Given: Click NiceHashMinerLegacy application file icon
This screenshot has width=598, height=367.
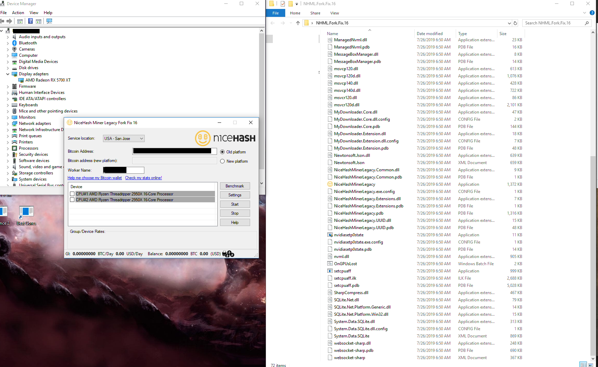Looking at the screenshot, I should [x=330, y=184].
